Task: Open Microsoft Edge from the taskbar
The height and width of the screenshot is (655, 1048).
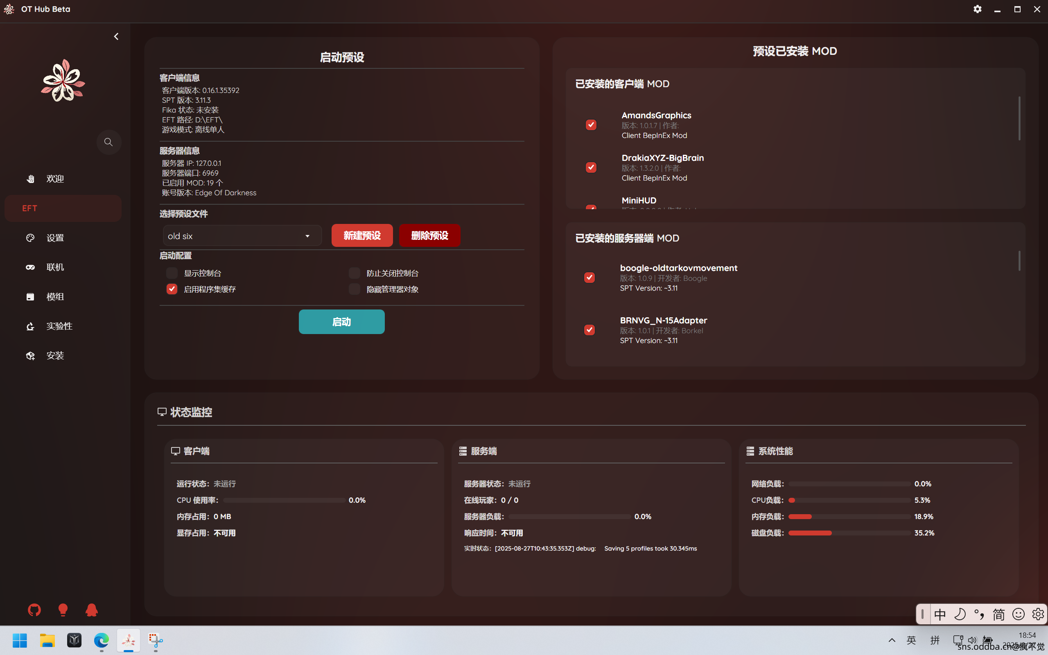Action: pyautogui.click(x=102, y=640)
